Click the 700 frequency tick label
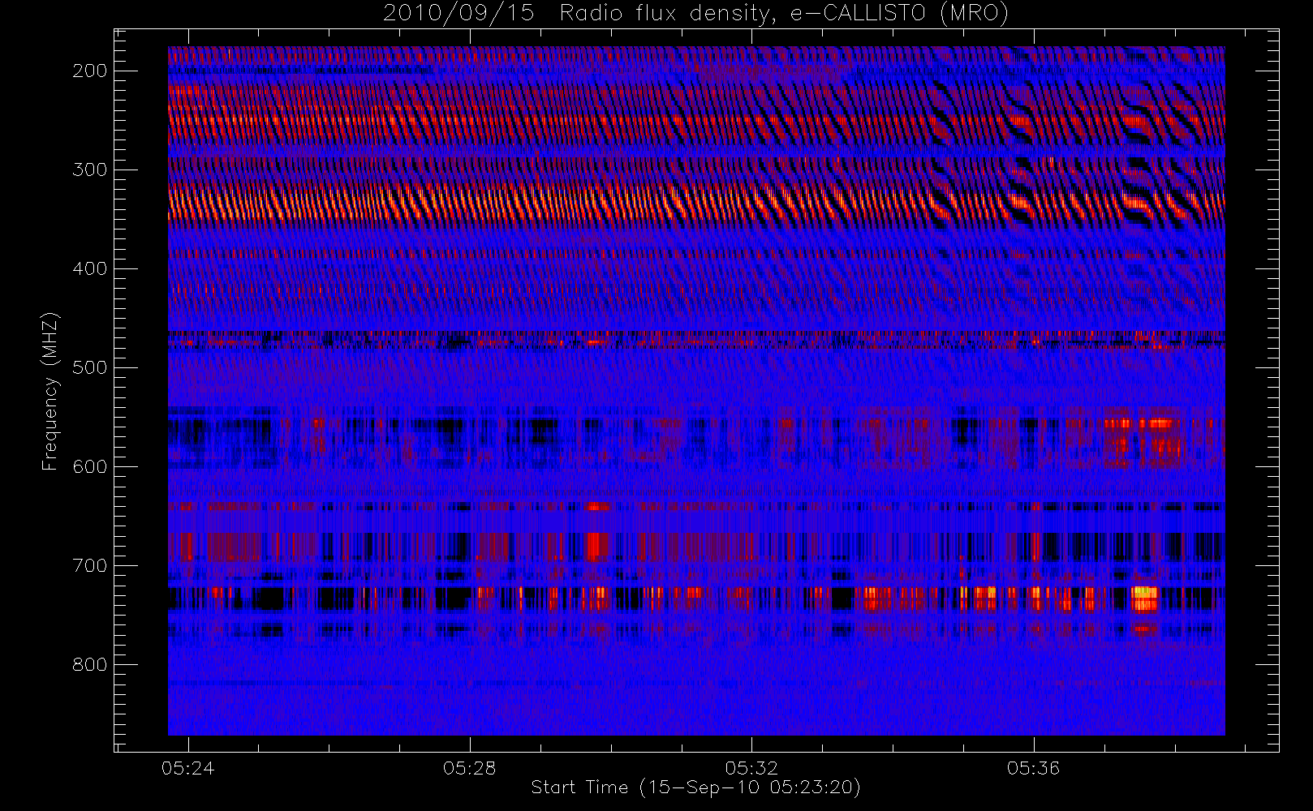 click(90, 565)
